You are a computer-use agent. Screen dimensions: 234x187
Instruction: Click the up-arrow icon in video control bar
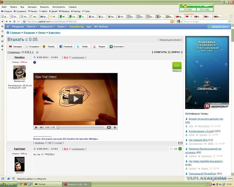[x=109, y=127]
